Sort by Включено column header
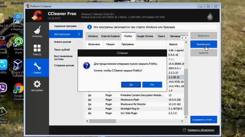 [94, 44]
